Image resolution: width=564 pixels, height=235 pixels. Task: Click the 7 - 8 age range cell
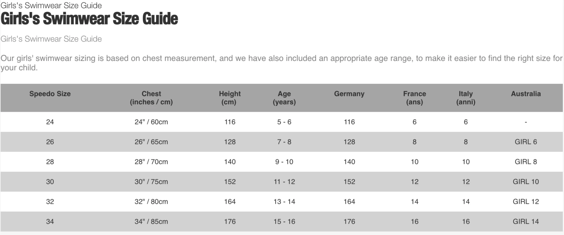click(x=284, y=142)
